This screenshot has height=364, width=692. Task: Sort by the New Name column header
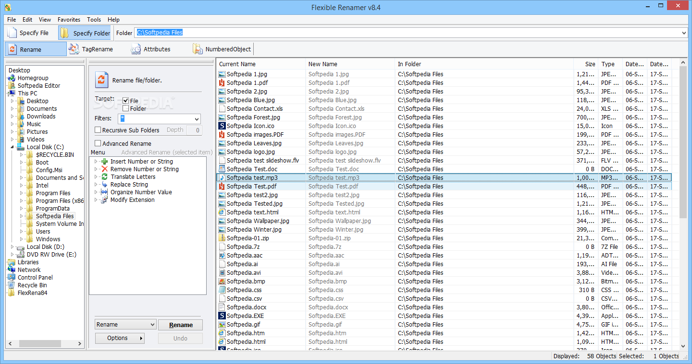350,64
